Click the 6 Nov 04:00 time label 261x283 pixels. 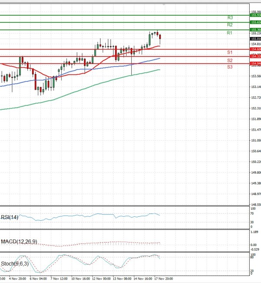click(38, 278)
